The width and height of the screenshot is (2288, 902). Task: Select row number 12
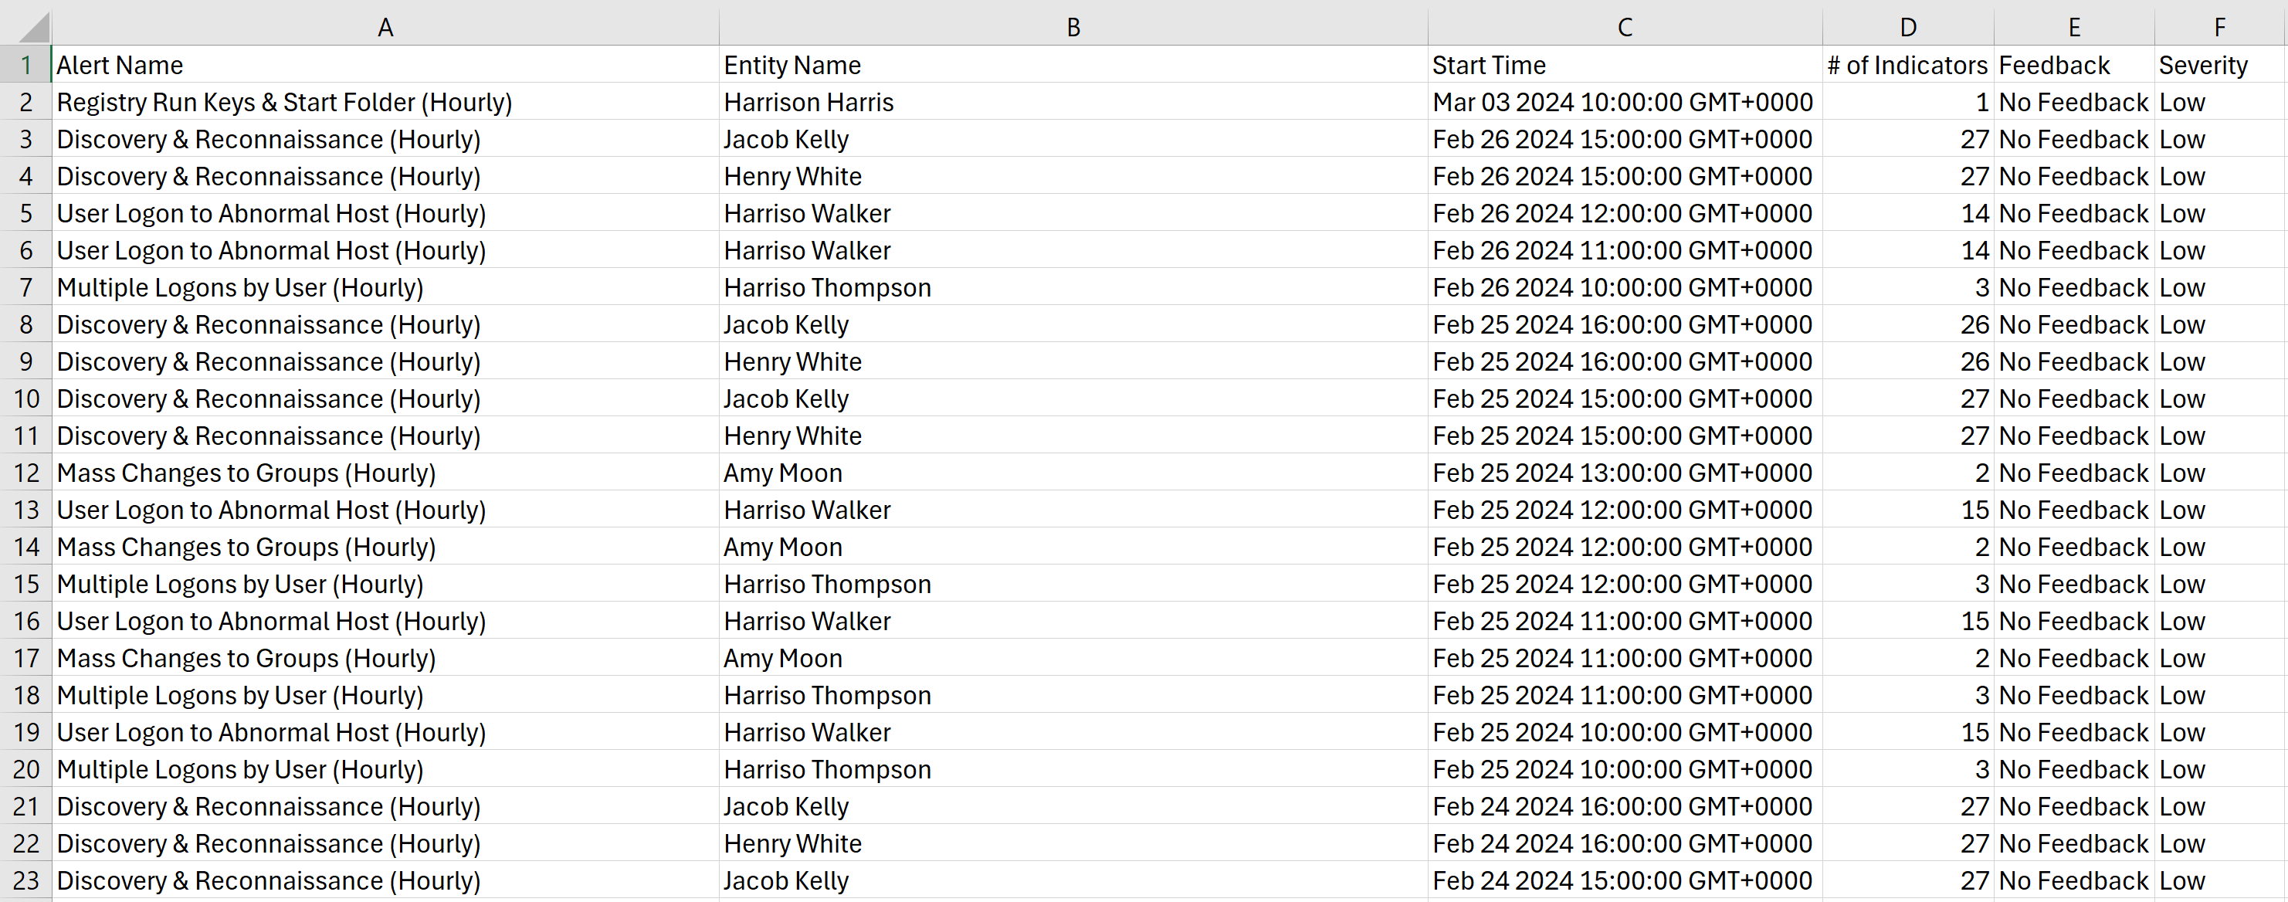(25, 473)
